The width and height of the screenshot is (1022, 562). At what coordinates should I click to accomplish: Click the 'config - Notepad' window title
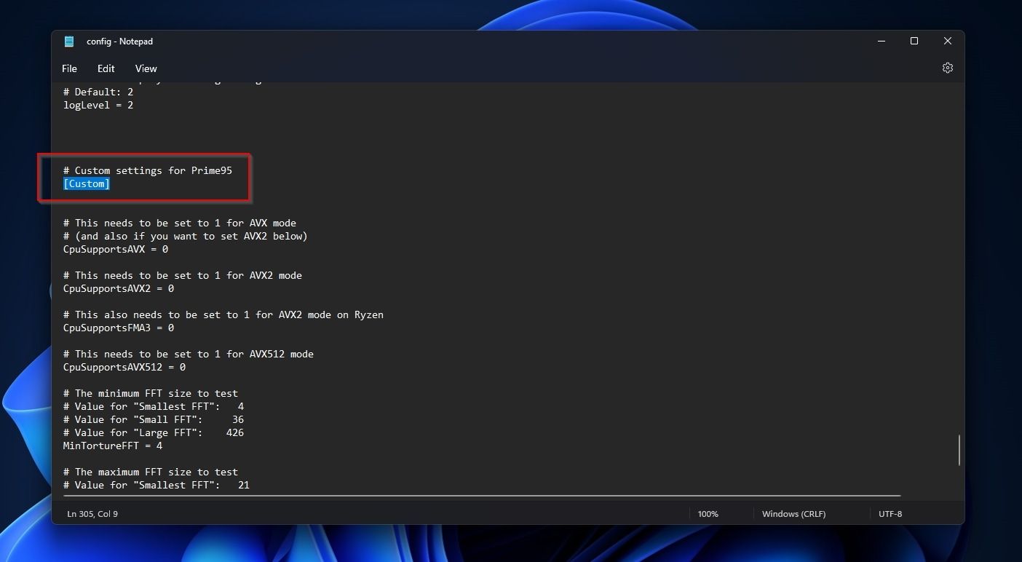(x=119, y=41)
